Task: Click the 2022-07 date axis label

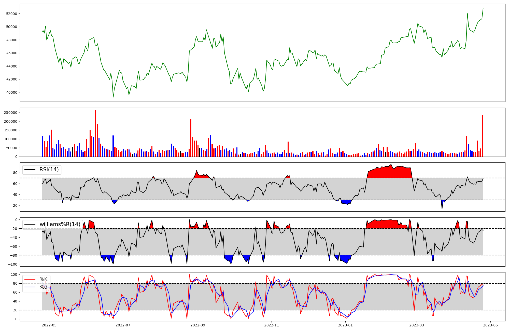Action: pos(123,325)
